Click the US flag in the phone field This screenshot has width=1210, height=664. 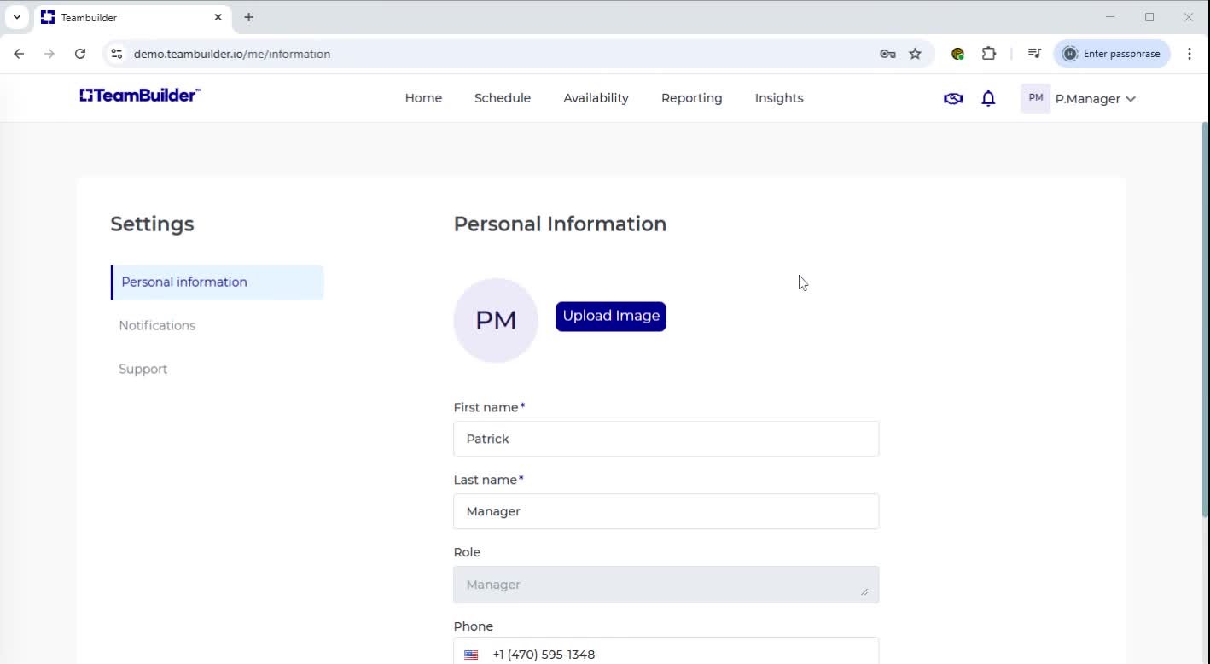point(470,654)
